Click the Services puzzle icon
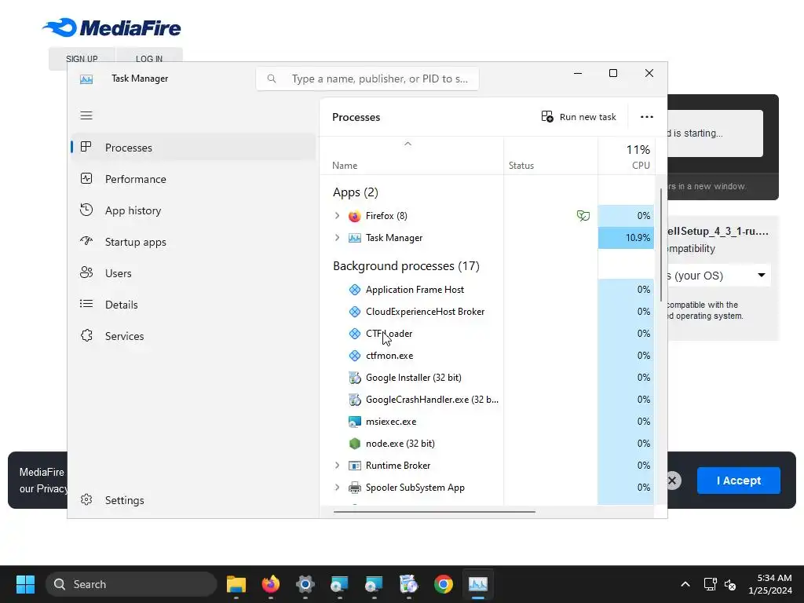The width and height of the screenshot is (804, 603). coord(86,335)
